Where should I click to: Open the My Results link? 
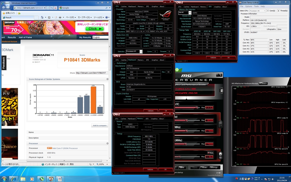pyautogui.click(x=85, y=37)
